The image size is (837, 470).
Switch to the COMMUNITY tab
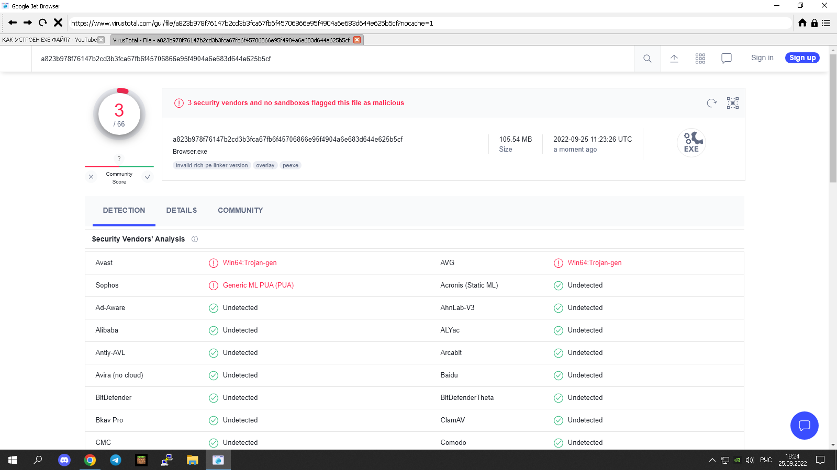click(240, 210)
